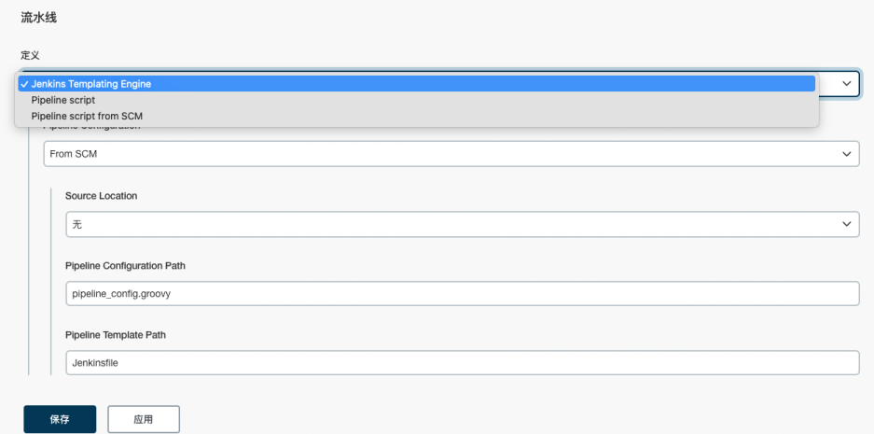Viewport: 874px width, 434px height.
Task: Click the chevron arrow in the From SCM box
Action: pos(847,153)
